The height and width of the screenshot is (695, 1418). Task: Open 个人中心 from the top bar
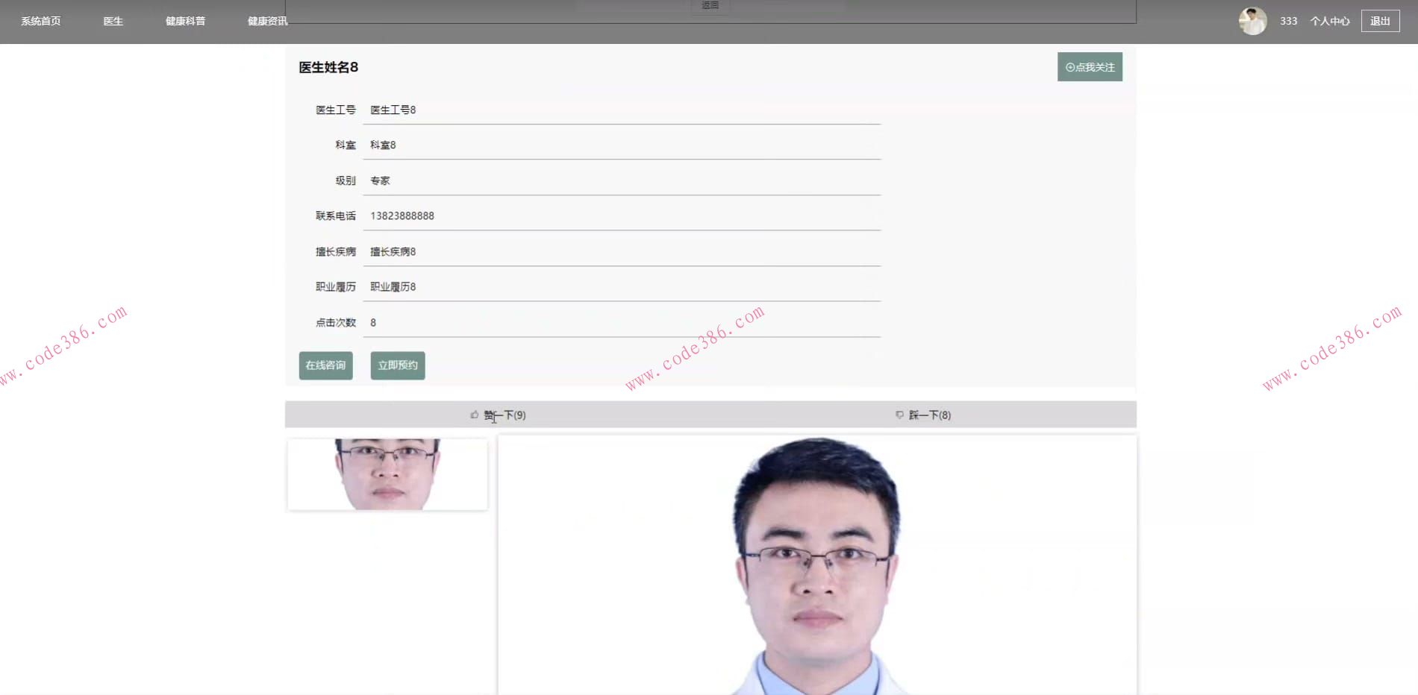coord(1329,21)
